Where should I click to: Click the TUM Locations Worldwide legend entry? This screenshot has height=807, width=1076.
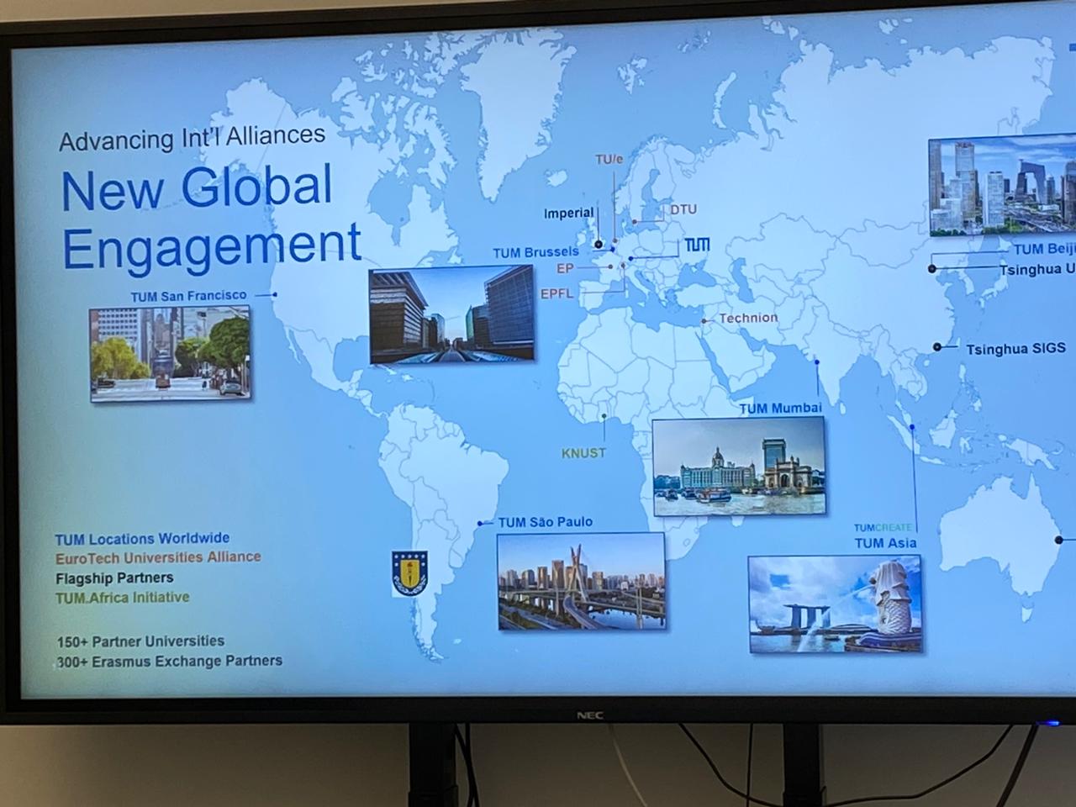(142, 539)
